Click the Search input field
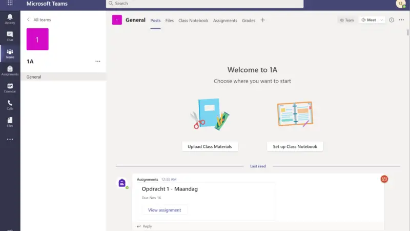 (205, 4)
